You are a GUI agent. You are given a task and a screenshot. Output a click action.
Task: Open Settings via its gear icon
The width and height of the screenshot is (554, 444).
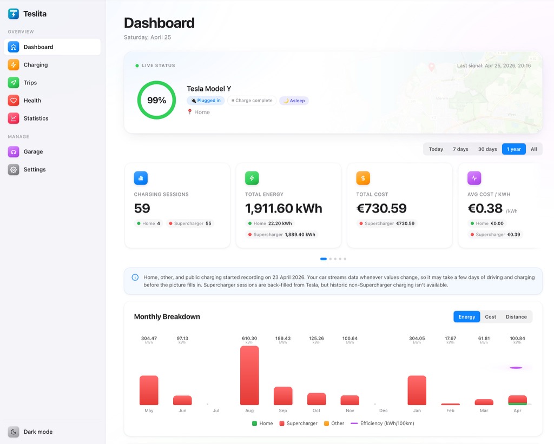click(x=14, y=170)
